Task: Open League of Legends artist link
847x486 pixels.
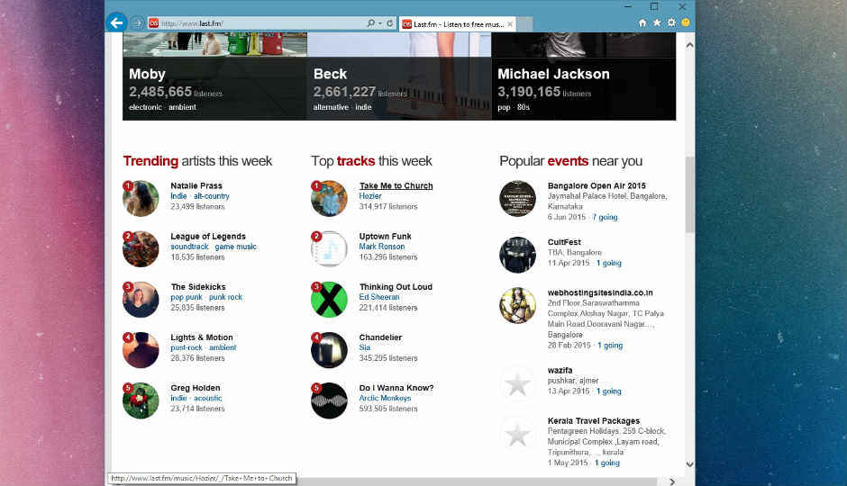Action: tap(208, 237)
